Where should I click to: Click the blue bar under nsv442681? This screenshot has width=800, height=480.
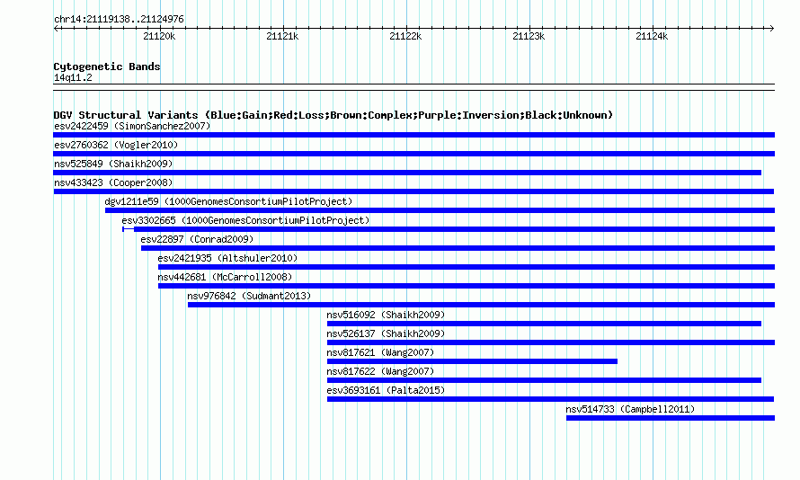(x=467, y=286)
